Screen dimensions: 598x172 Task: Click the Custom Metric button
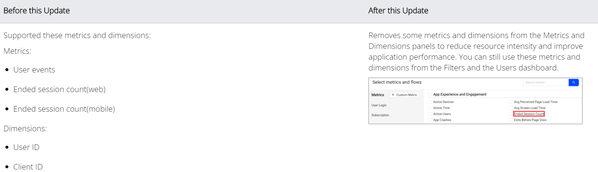[405, 95]
